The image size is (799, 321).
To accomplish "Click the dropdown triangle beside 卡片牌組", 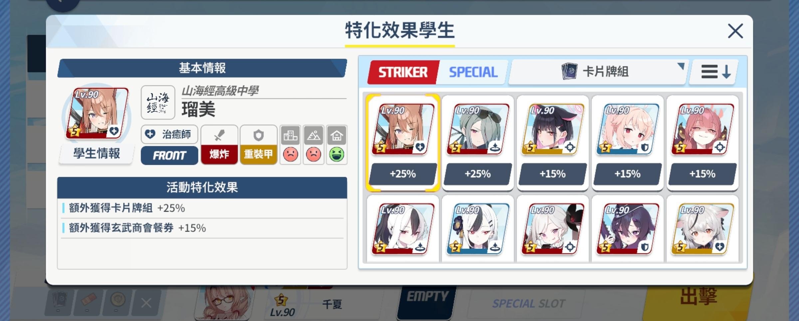I will (681, 66).
